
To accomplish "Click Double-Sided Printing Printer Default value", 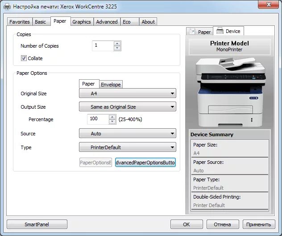I will coord(209,205).
